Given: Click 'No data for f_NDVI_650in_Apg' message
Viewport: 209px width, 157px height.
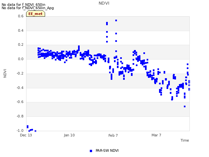Looking at the screenshot, I should [28, 8].
